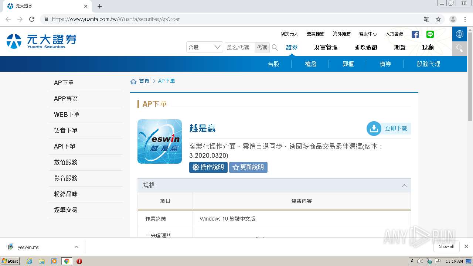473x266 pixels.
Task: Open the Windows Start menu
Action: [x=10, y=261]
